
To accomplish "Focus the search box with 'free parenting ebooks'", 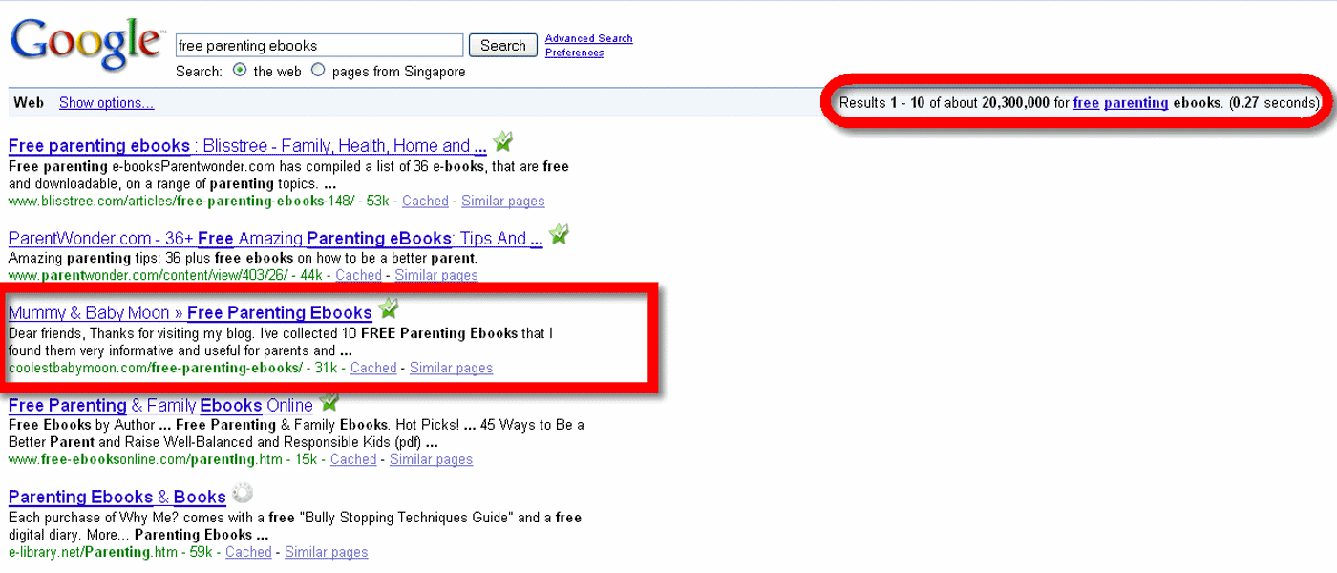I will [x=320, y=45].
